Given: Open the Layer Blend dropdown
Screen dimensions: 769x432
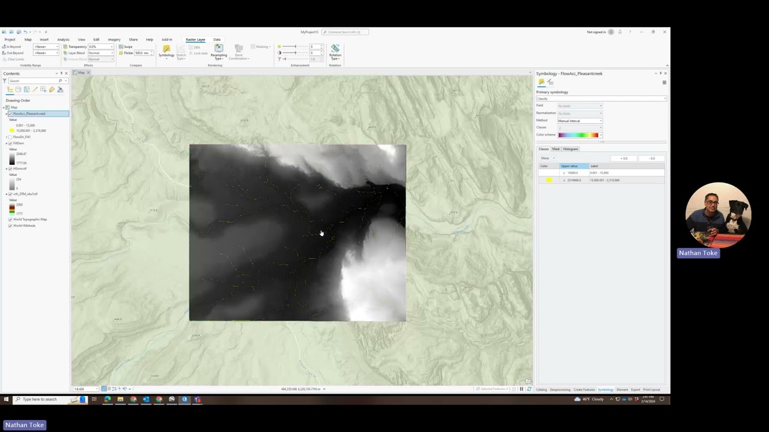Looking at the screenshot, I should pyautogui.click(x=100, y=53).
